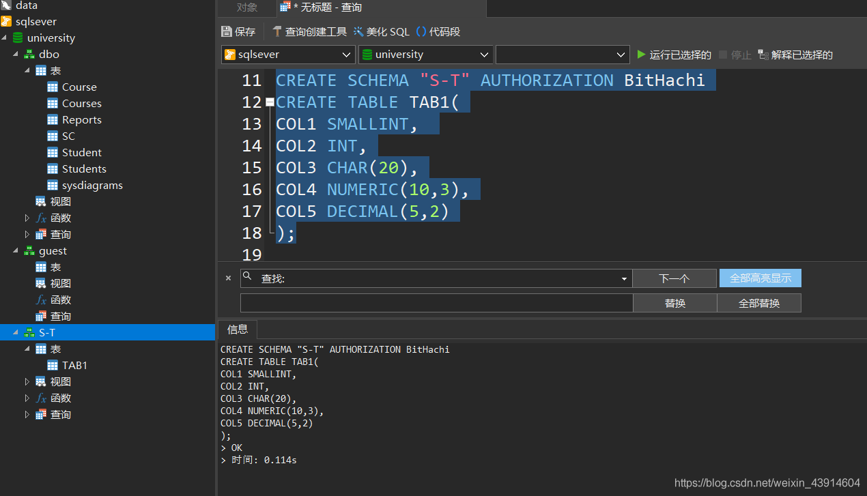Viewport: 867px width, 496px height.
Task: Collapse the university database node
Action: (x=5, y=38)
